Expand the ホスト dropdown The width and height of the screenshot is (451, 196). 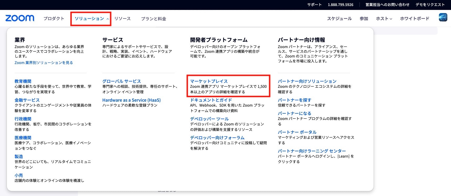tap(384, 19)
